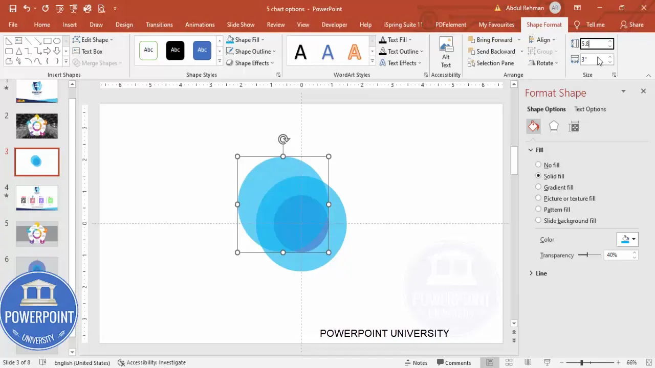
Task: Open the Transitions ribbon tab
Action: click(159, 25)
